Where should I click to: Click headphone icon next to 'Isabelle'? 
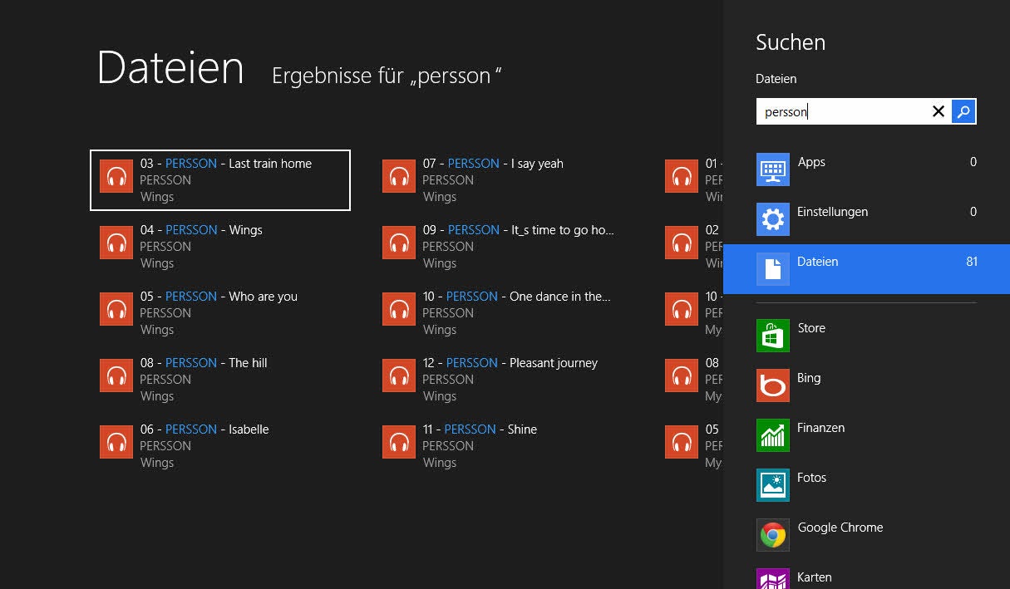[116, 442]
